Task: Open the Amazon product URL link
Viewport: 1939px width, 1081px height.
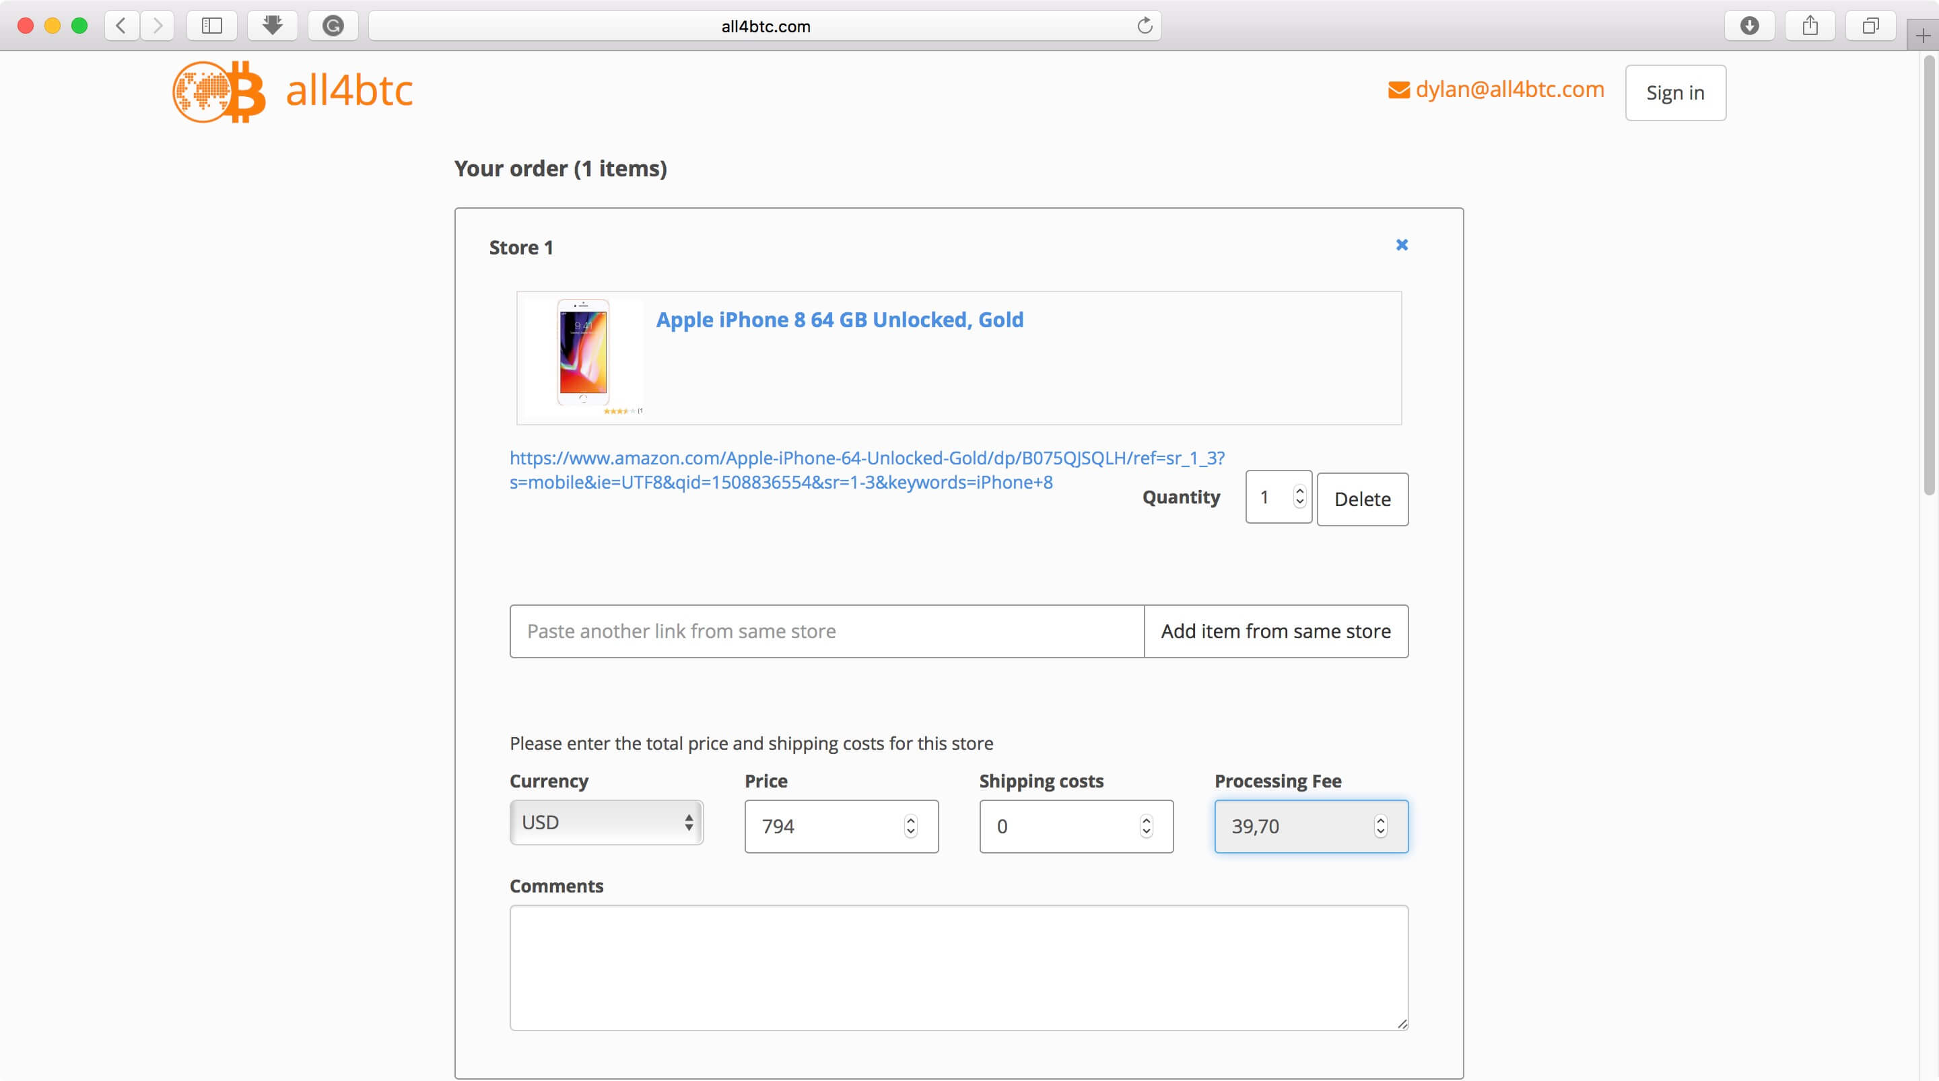Action: [x=867, y=470]
